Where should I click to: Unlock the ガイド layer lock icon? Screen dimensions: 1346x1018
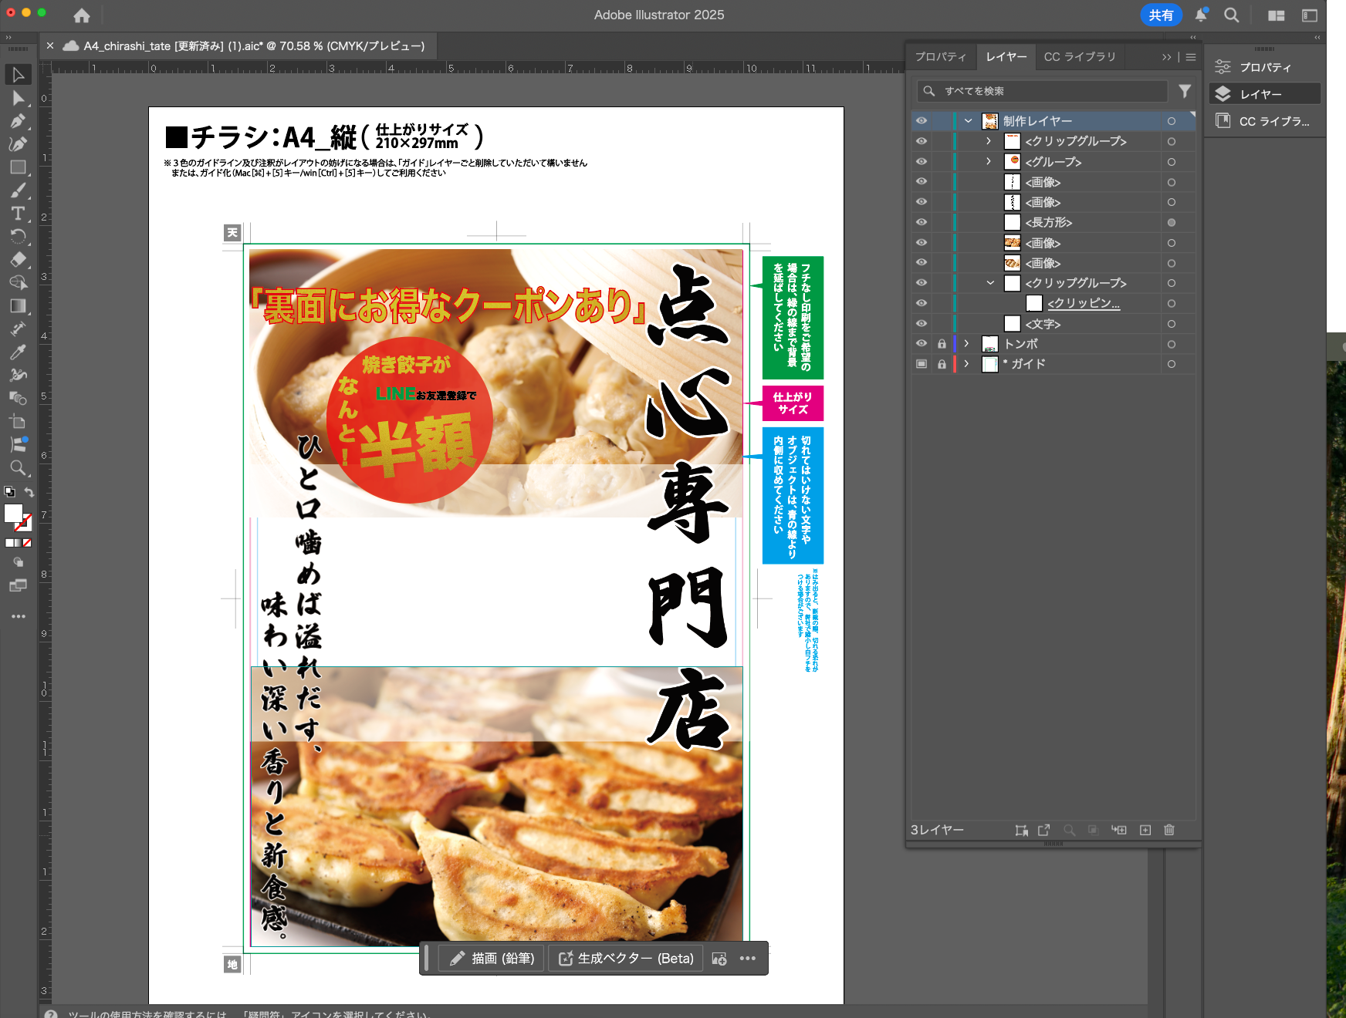[942, 364]
